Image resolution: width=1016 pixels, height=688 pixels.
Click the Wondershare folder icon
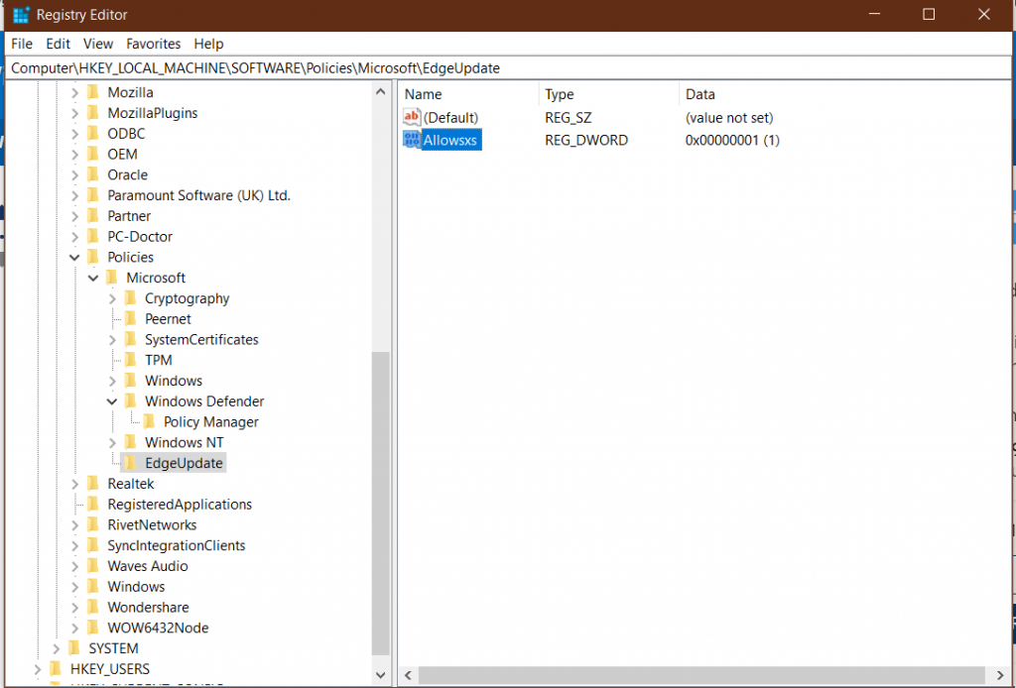pos(93,607)
